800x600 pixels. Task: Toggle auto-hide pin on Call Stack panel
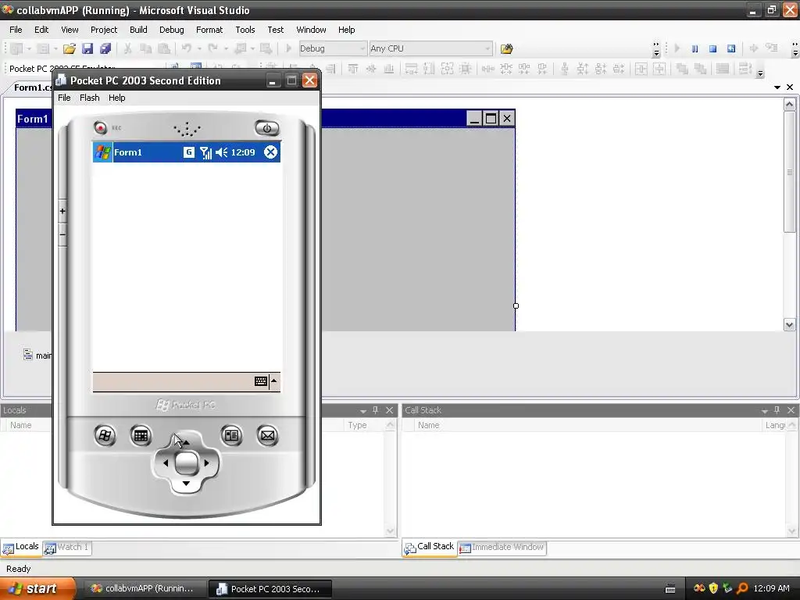(777, 410)
